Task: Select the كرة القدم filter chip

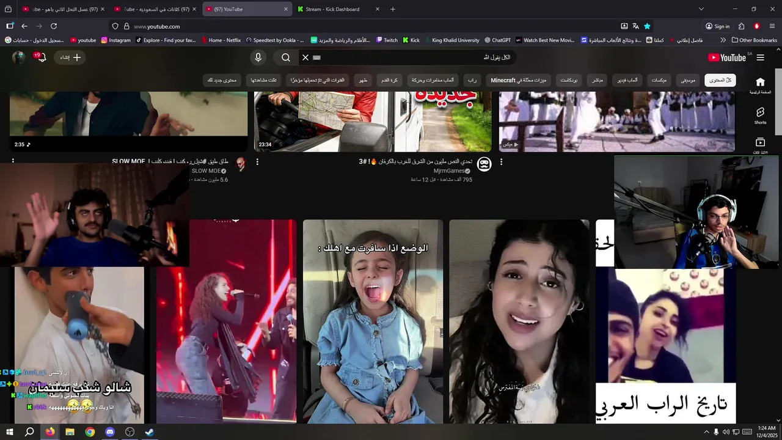Action: tap(390, 81)
